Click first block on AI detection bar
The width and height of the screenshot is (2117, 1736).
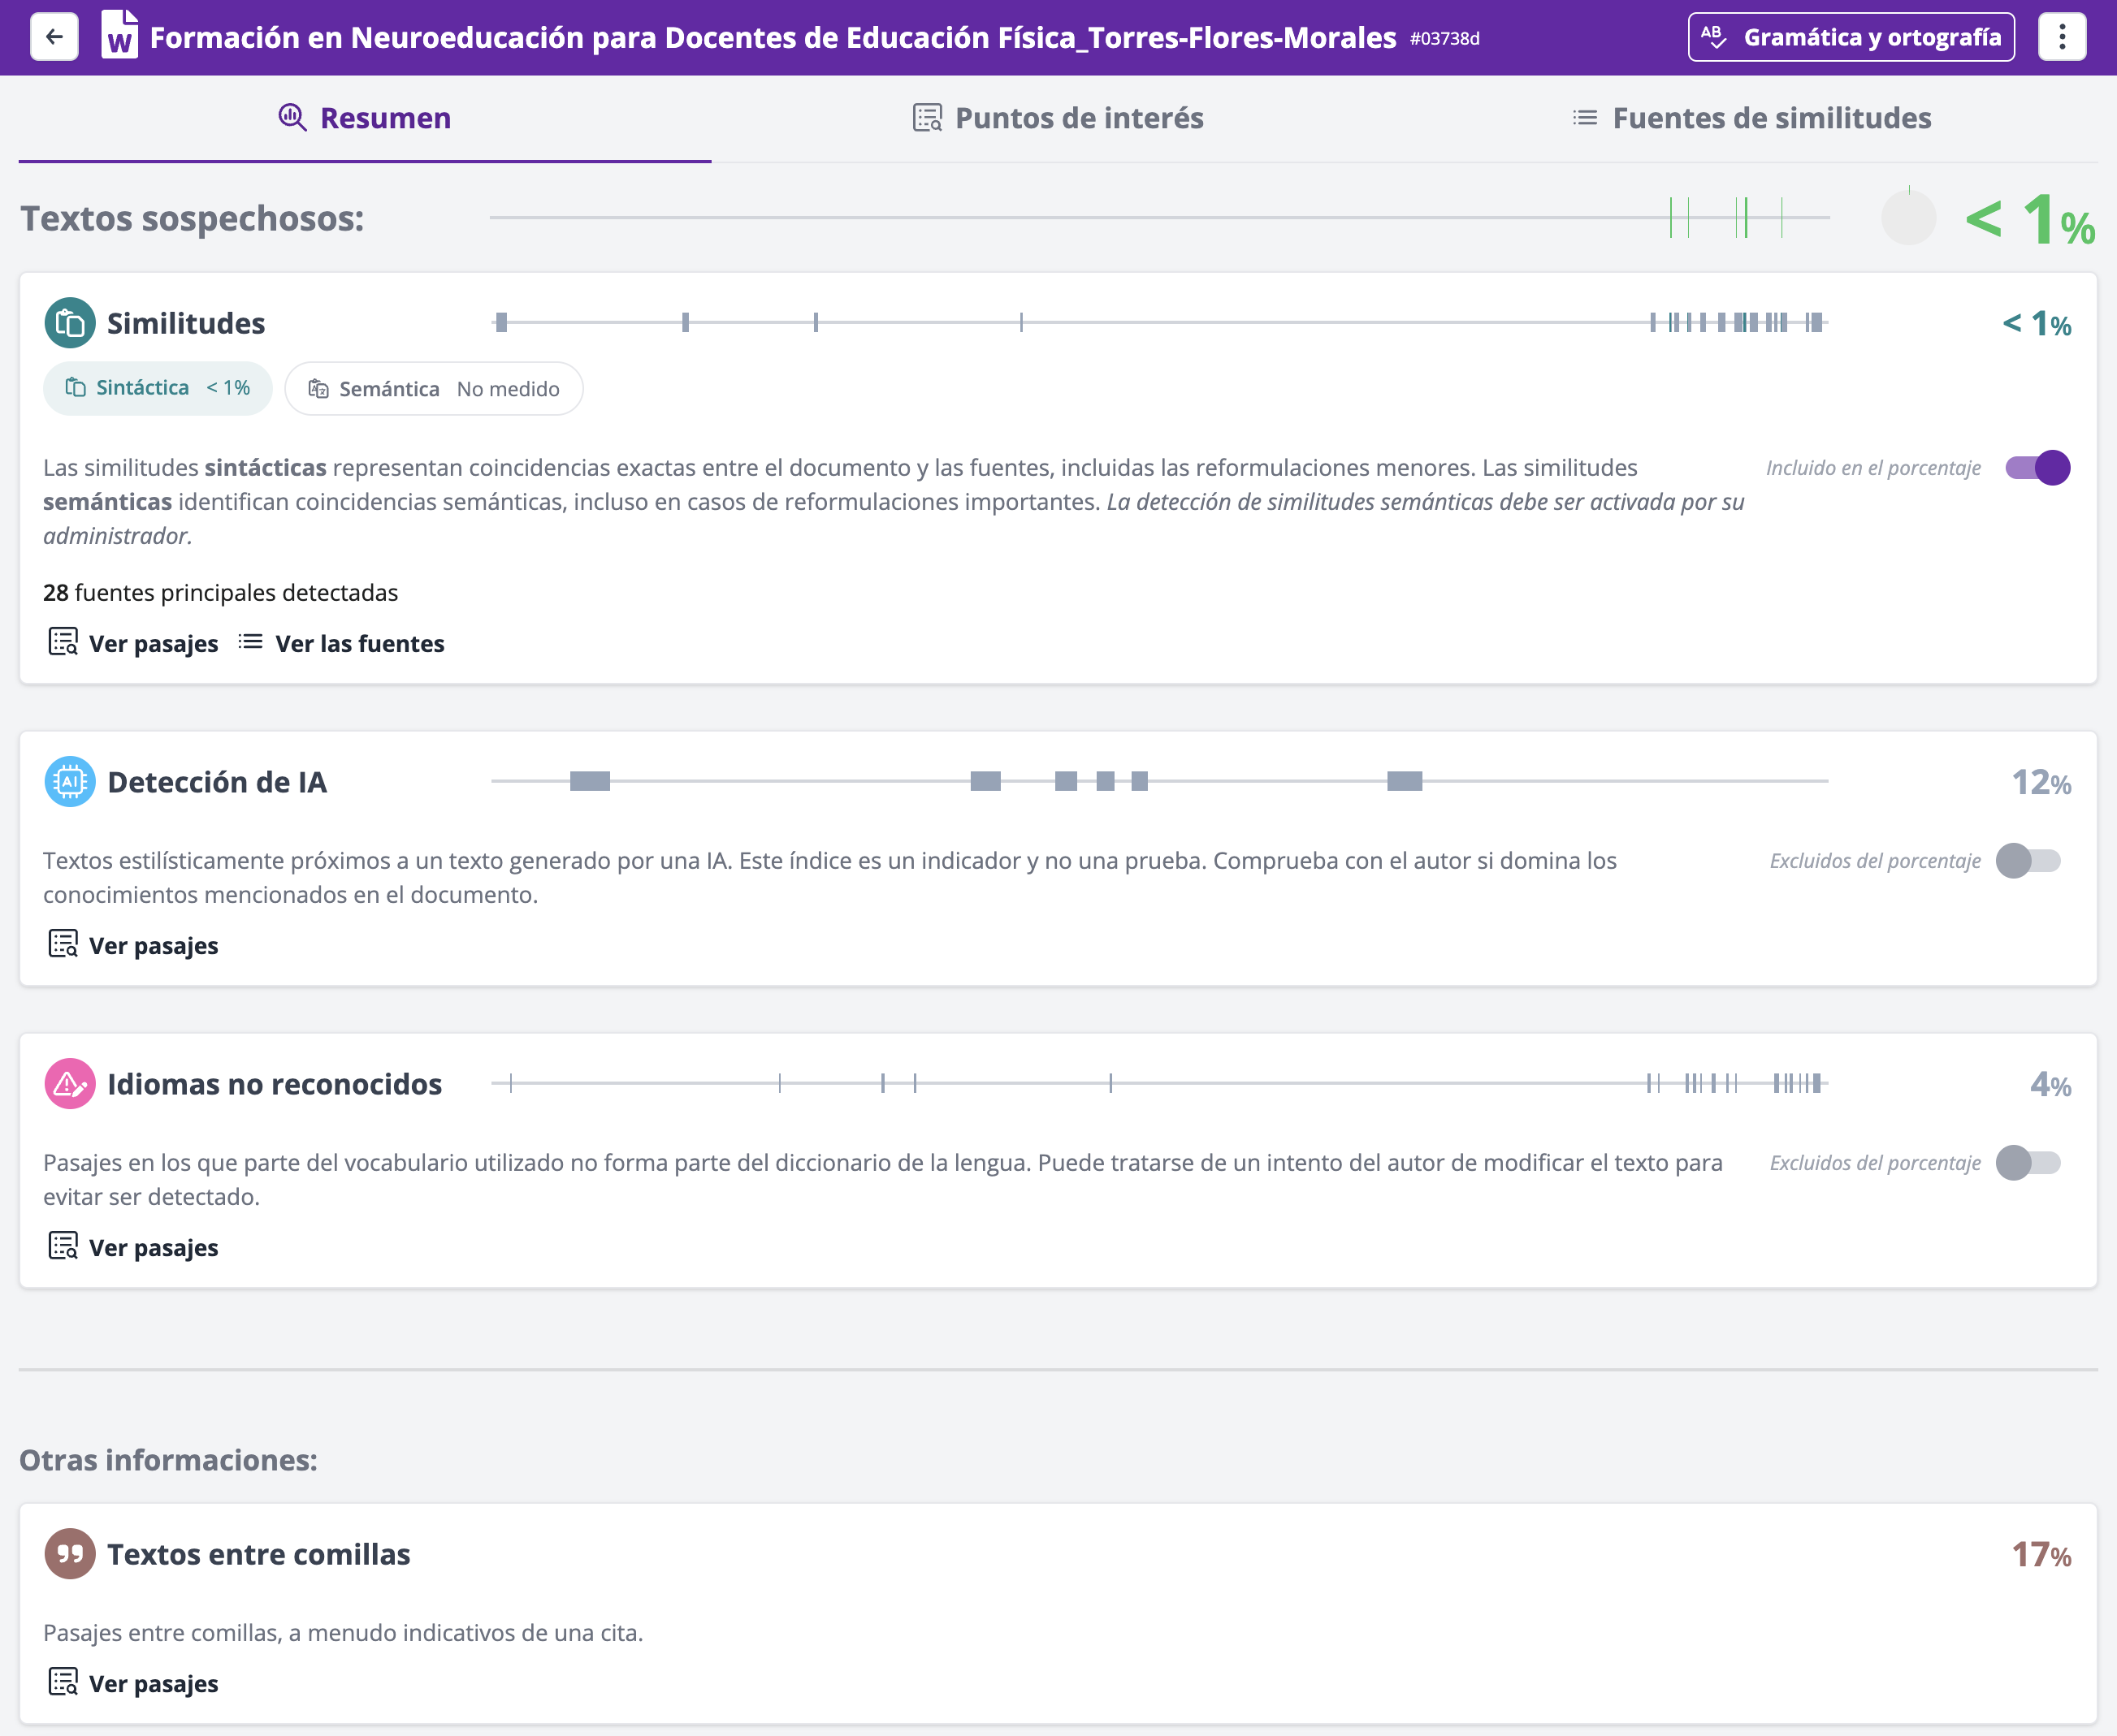pos(589,781)
